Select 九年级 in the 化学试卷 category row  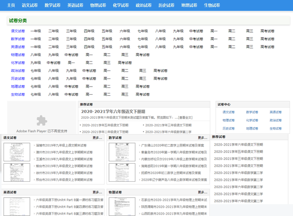click(36, 63)
